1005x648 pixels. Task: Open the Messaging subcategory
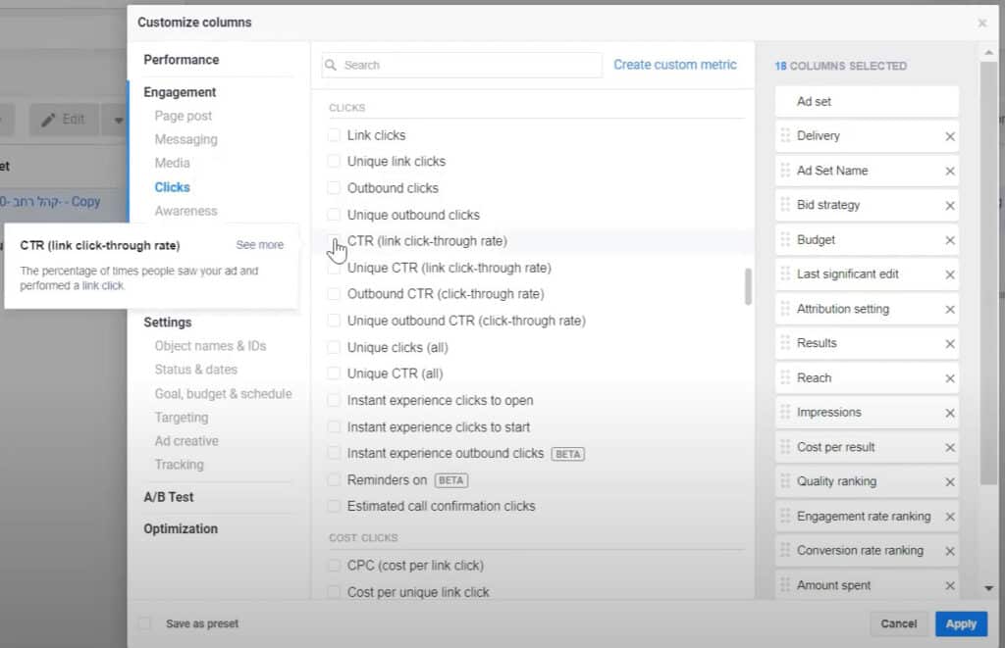(185, 139)
